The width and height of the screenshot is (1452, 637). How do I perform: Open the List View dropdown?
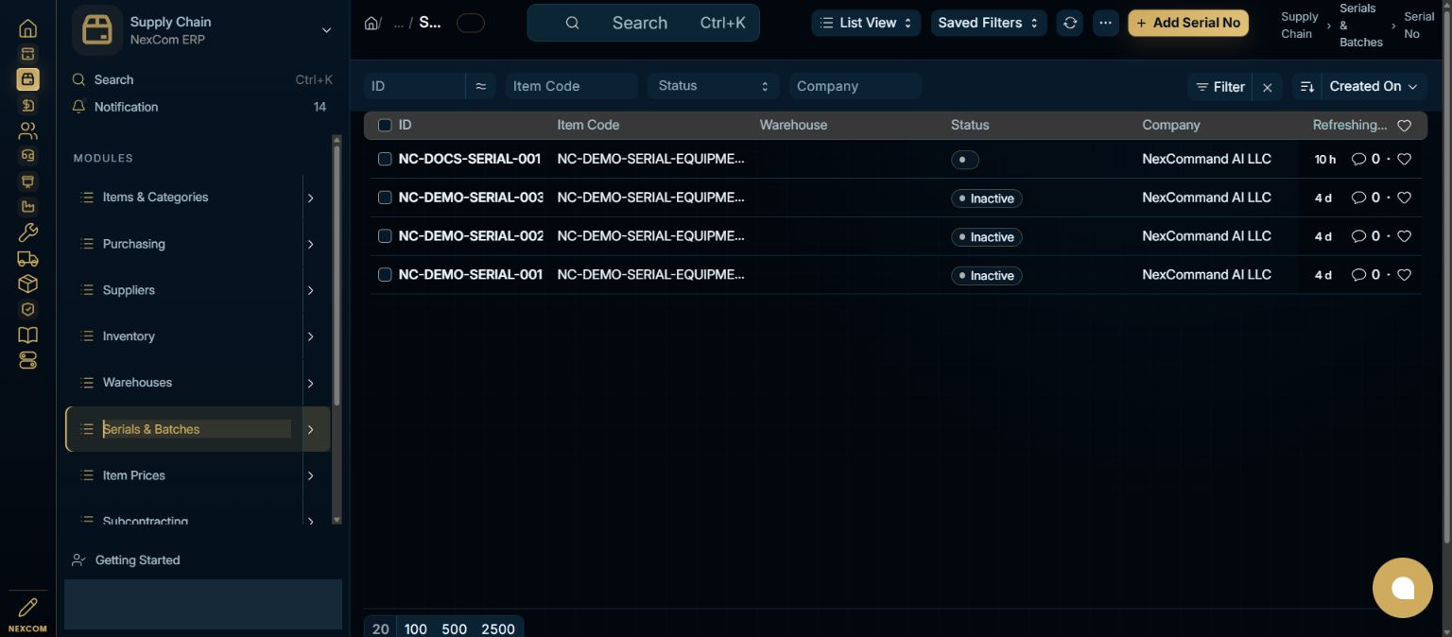tap(866, 23)
